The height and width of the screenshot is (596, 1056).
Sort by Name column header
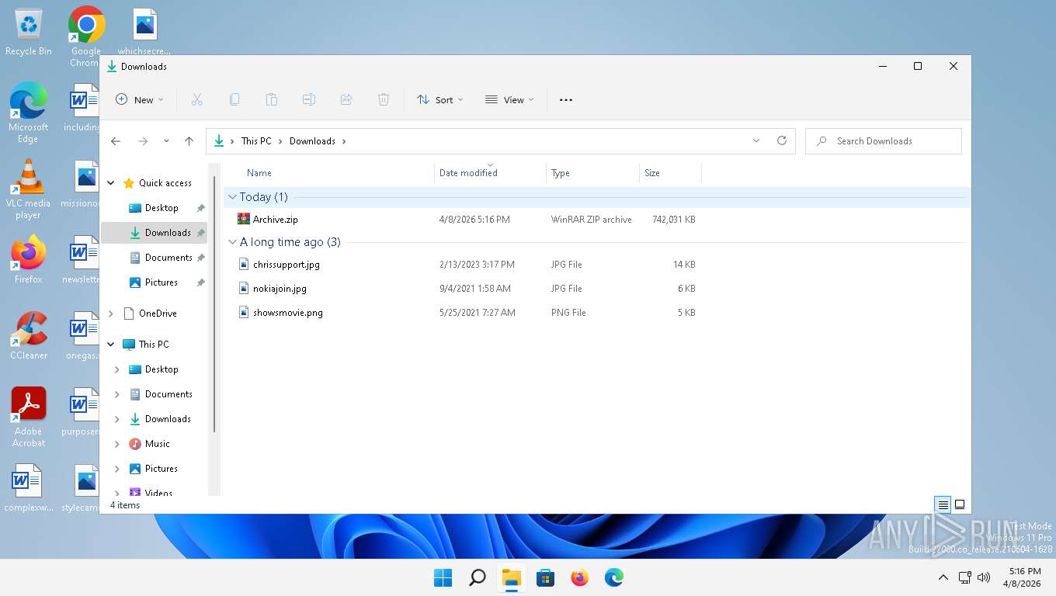click(259, 173)
